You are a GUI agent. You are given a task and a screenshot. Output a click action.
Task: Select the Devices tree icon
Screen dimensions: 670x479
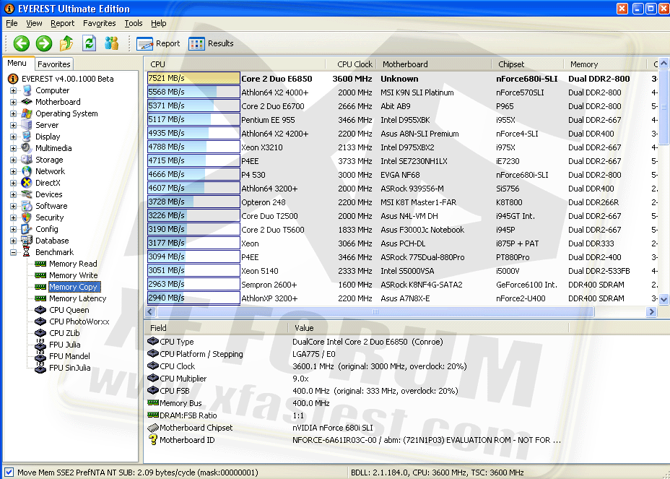pyautogui.click(x=27, y=194)
